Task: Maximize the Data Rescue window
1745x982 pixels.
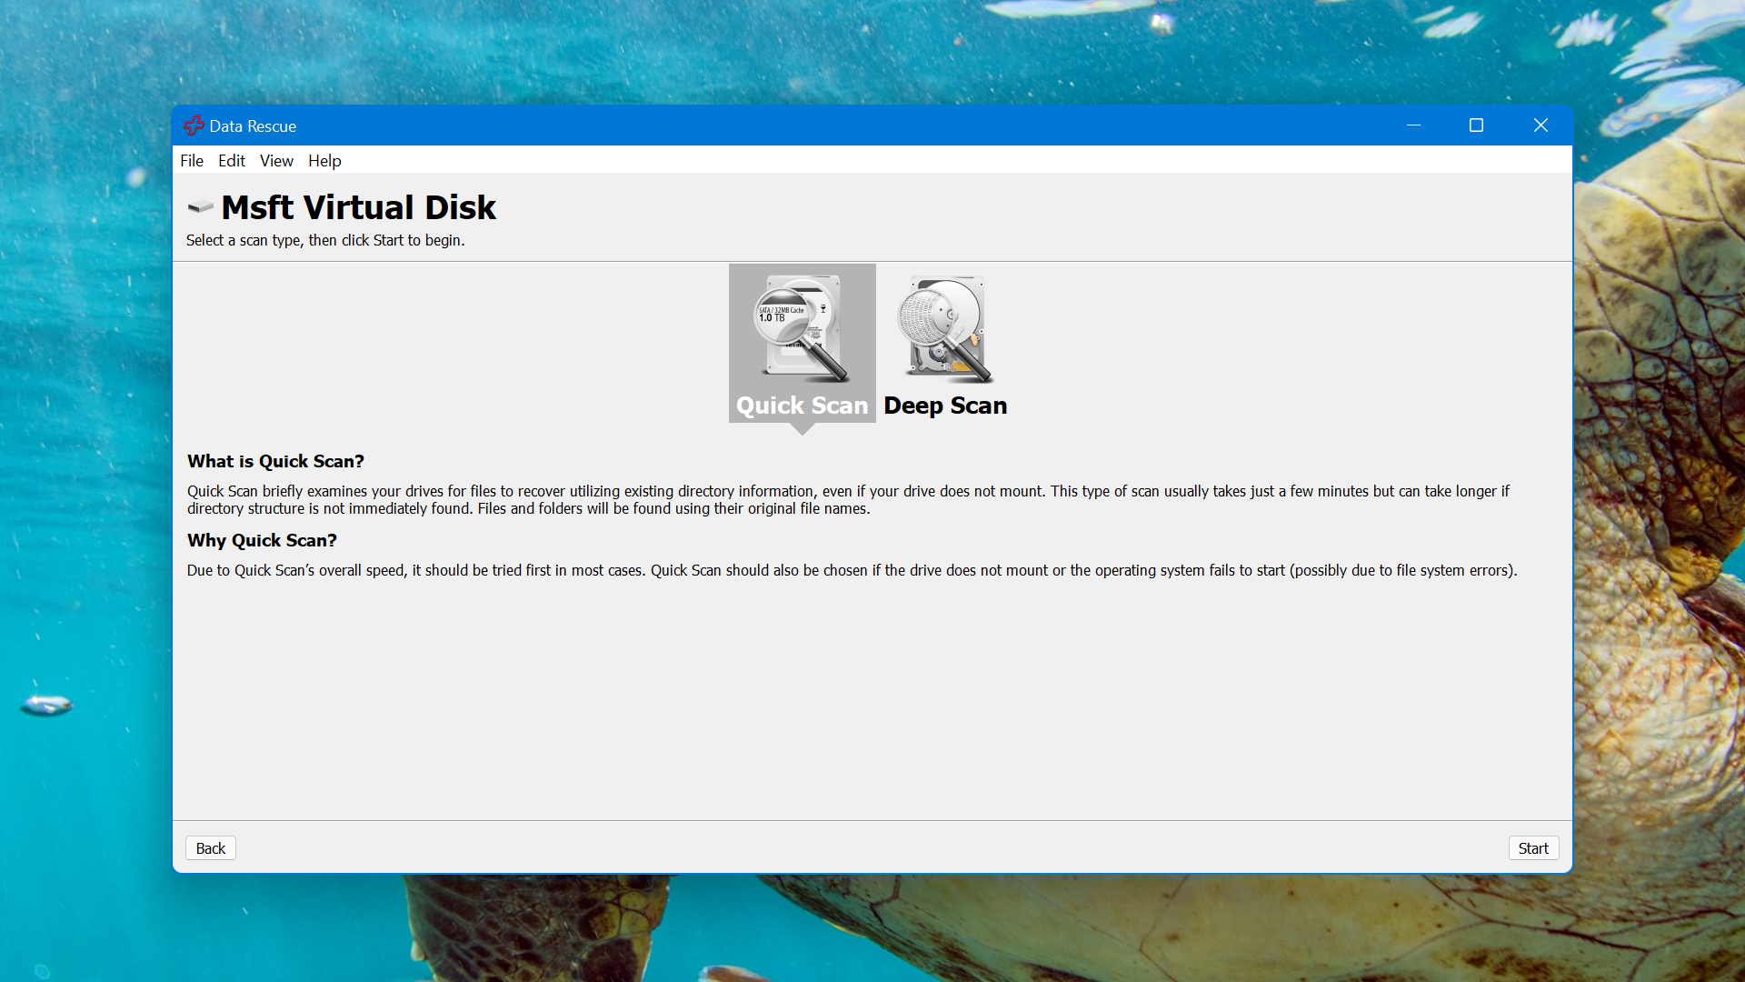Action: (x=1476, y=125)
